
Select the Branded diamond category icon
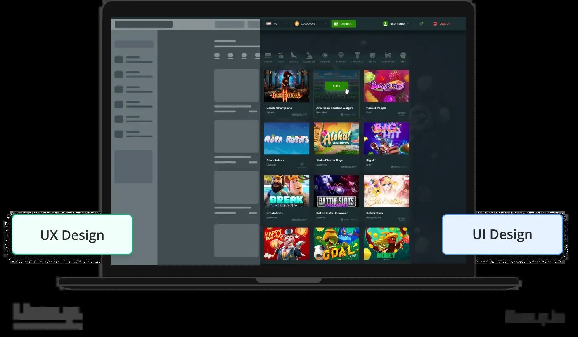pos(341,55)
